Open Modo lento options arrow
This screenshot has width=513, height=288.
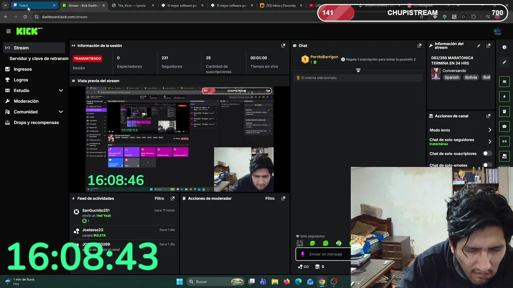(x=489, y=130)
